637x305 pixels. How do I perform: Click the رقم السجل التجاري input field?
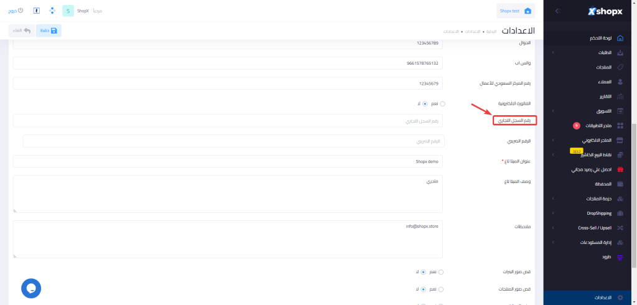(x=228, y=121)
